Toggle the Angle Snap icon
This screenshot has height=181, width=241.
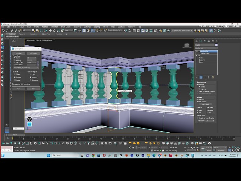(93, 31)
